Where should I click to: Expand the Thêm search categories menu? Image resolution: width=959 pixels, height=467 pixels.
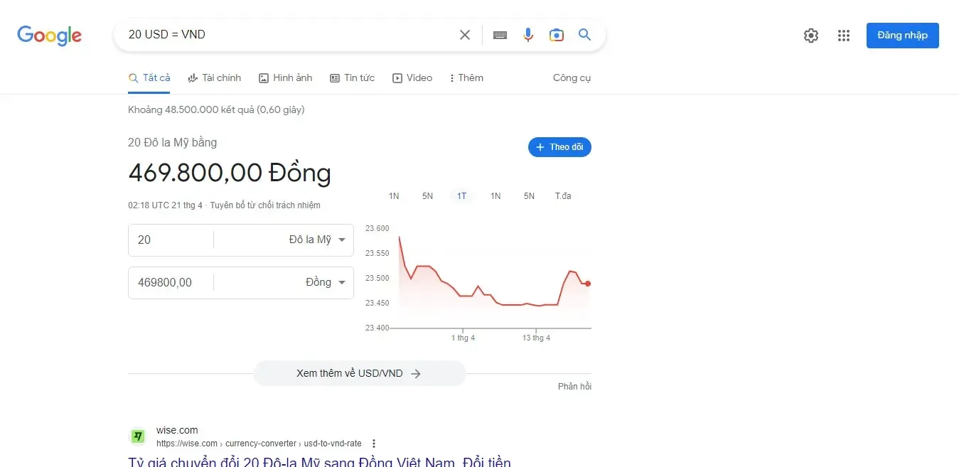[466, 77]
